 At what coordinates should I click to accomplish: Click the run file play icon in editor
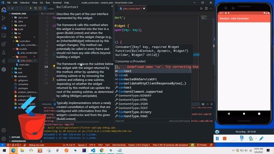click(x=201, y=9)
